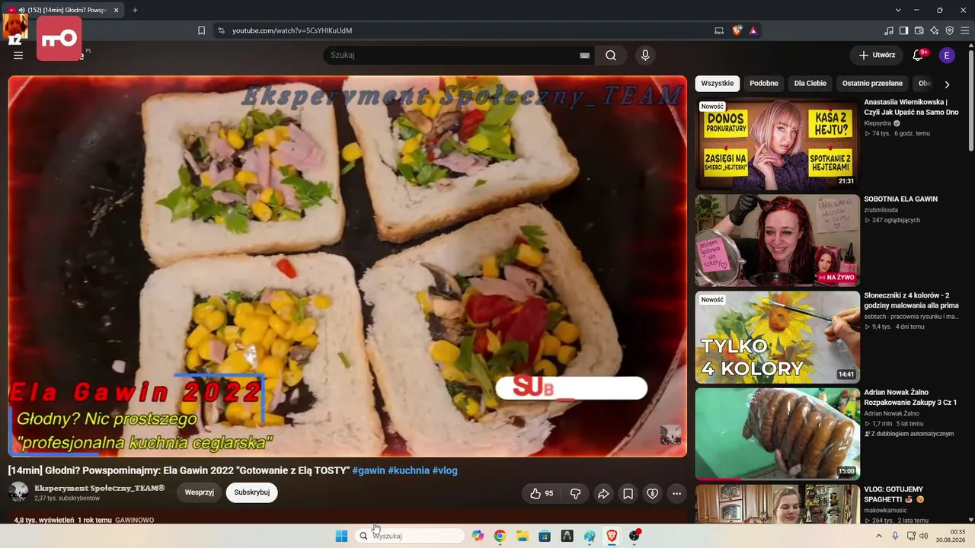
Task: Click the YouTube search magnifier button
Action: tap(611, 55)
